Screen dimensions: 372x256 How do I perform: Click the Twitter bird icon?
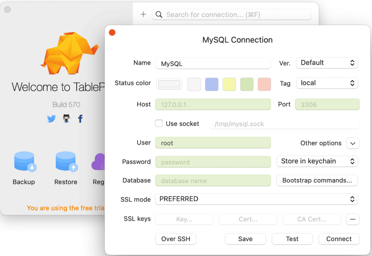(52, 119)
